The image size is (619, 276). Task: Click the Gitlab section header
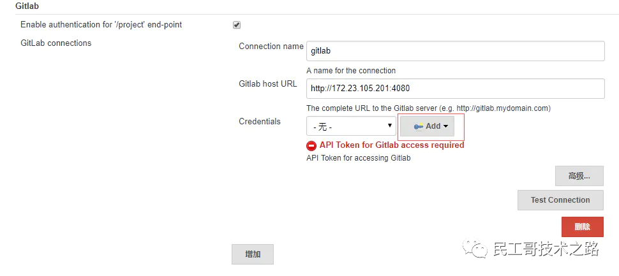[27, 6]
